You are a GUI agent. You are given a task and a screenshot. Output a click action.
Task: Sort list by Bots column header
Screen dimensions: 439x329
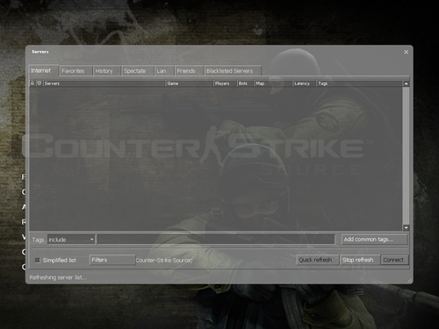pyautogui.click(x=245, y=83)
